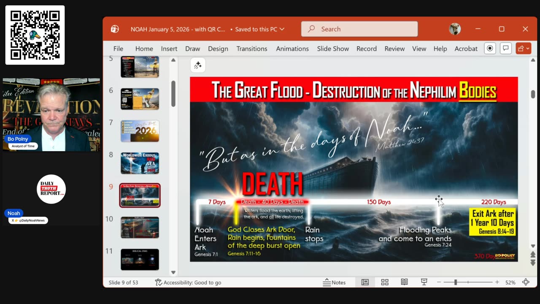The width and height of the screenshot is (540, 304).
Task: Open the File menu
Action: pos(119,49)
